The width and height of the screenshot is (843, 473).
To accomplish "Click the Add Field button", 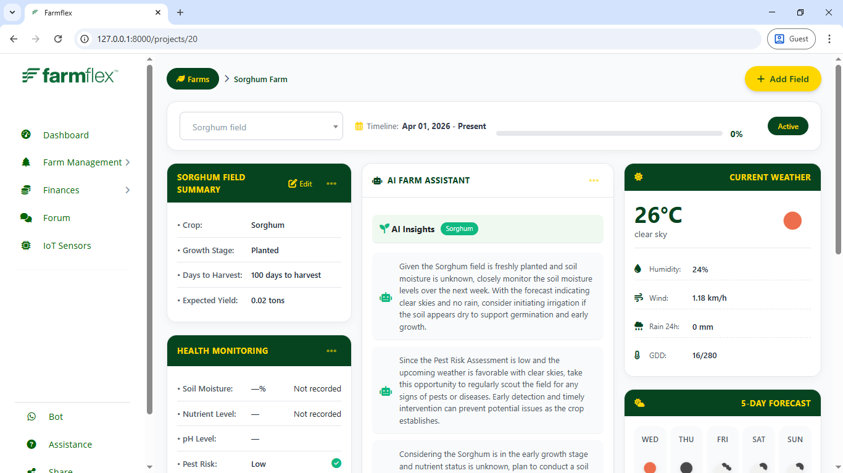I will (783, 79).
